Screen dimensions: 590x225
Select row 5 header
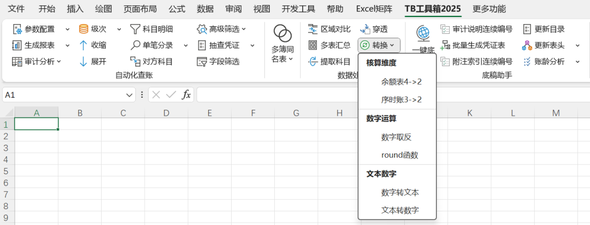pyautogui.click(x=7, y=171)
